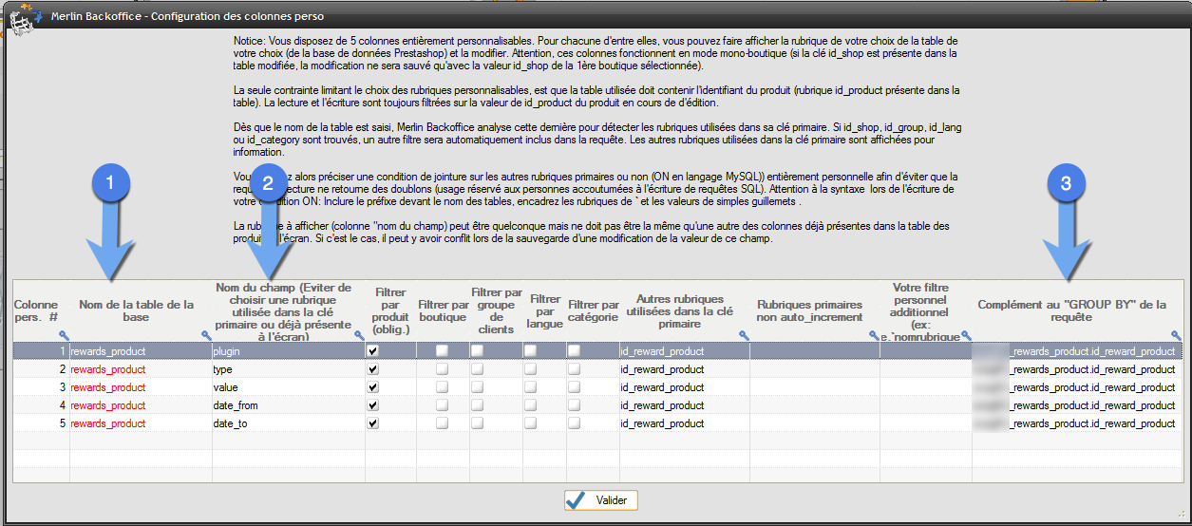Toggle 'Filtrer par boutique' checkbox for row 1

point(442,351)
